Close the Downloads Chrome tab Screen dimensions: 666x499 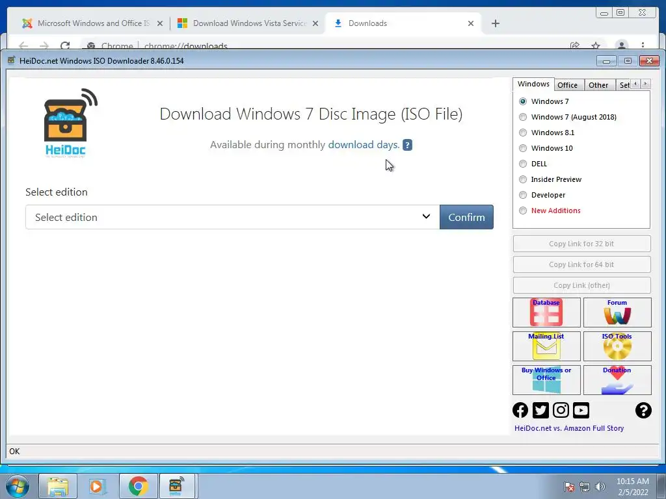point(471,23)
